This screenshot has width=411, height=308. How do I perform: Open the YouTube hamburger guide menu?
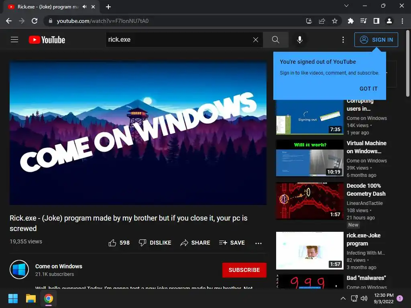pyautogui.click(x=14, y=40)
